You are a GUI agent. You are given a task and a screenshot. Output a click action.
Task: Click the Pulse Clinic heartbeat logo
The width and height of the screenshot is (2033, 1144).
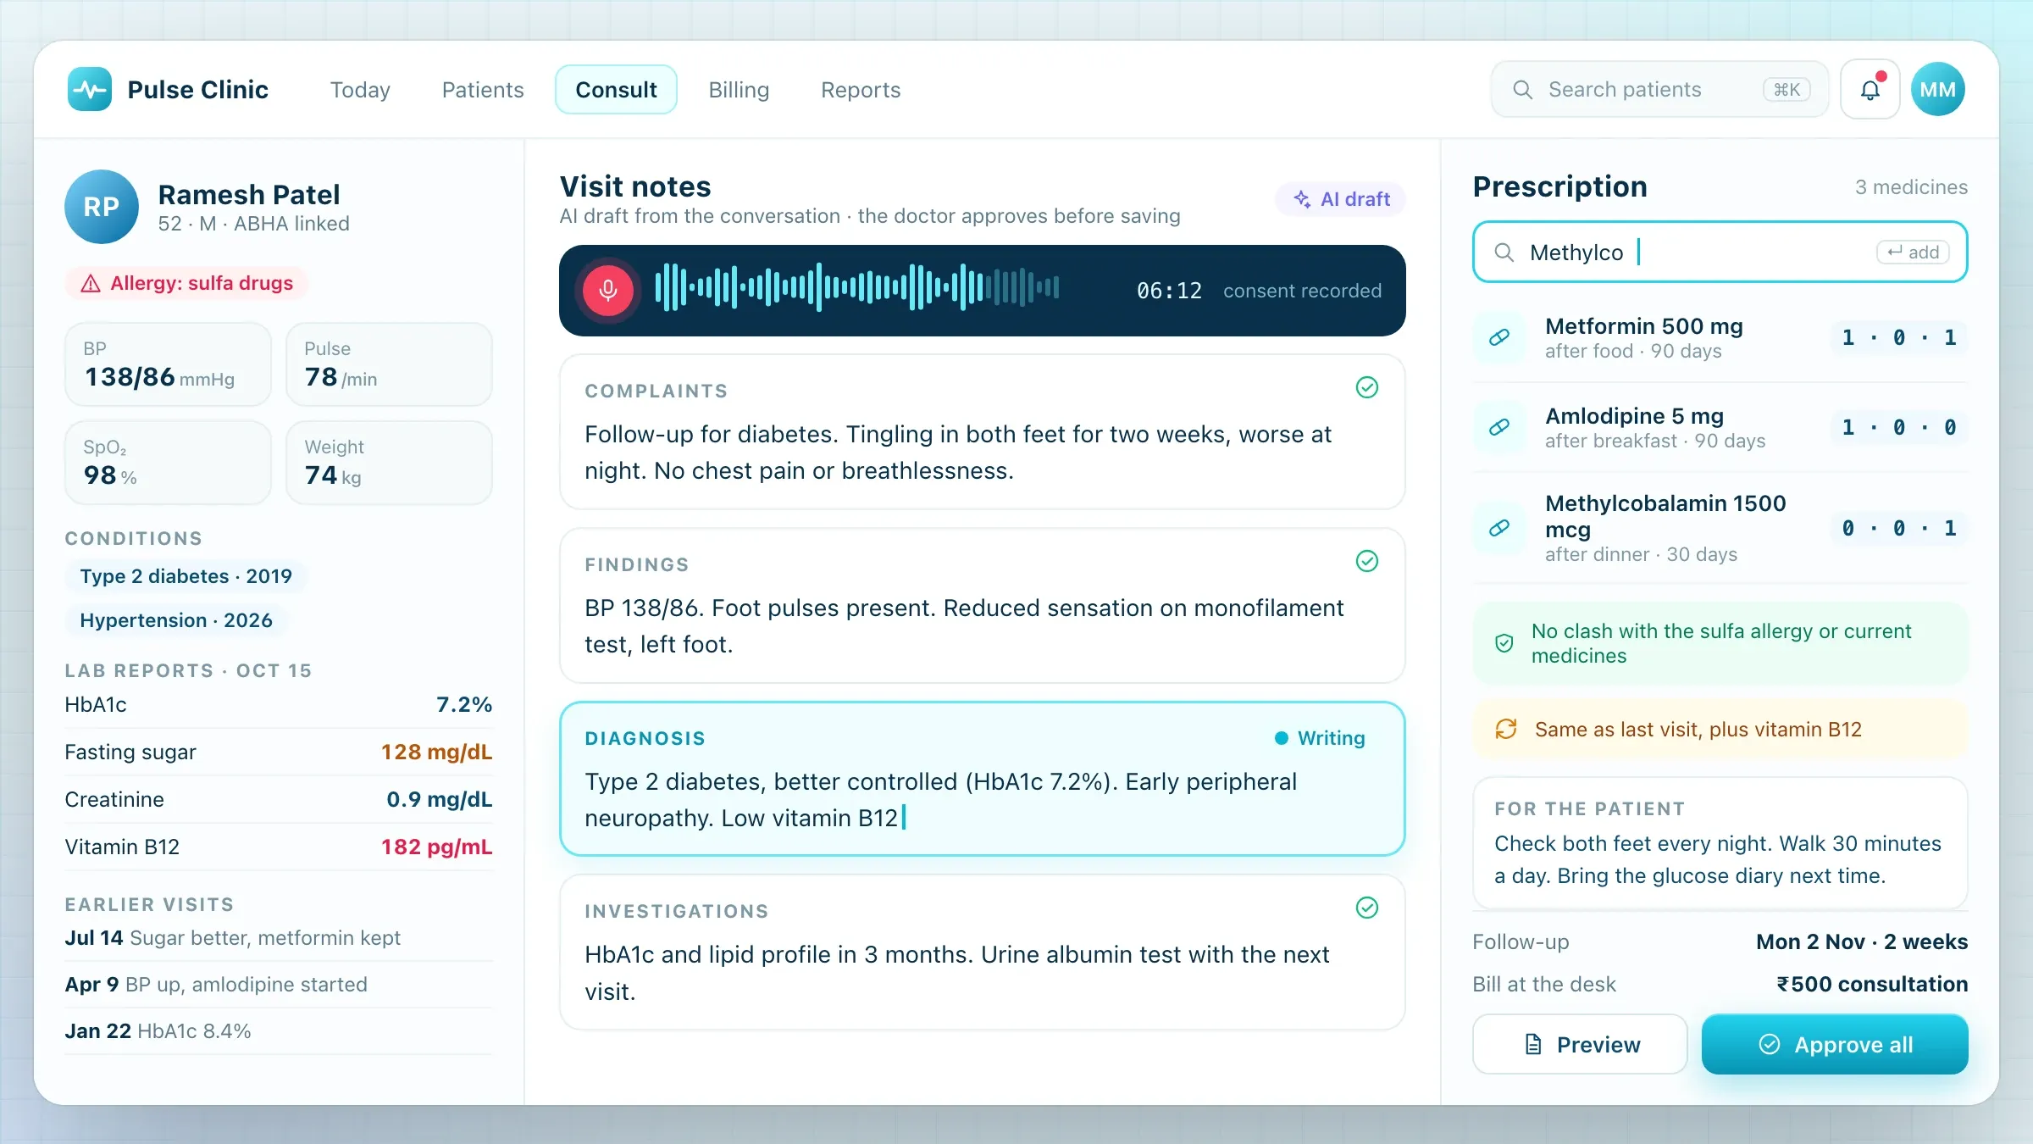tap(90, 89)
